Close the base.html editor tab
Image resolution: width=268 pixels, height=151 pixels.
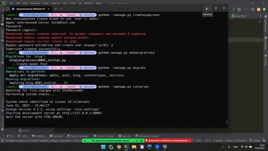248,16
